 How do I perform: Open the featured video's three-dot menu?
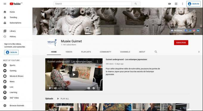point(97,61)
